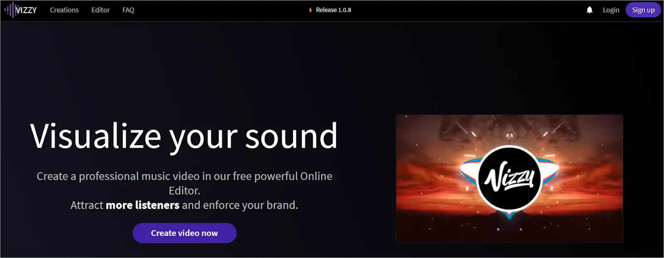Open the music visualizer preview video
Image resolution: width=664 pixels, height=258 pixels.
[509, 178]
